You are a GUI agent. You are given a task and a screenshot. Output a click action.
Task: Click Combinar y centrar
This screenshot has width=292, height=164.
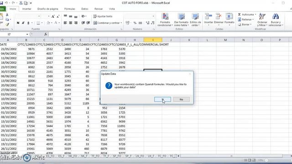(x=106, y=23)
